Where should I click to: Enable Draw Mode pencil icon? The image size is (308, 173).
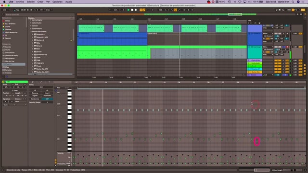pyautogui.click(x=277, y=10)
